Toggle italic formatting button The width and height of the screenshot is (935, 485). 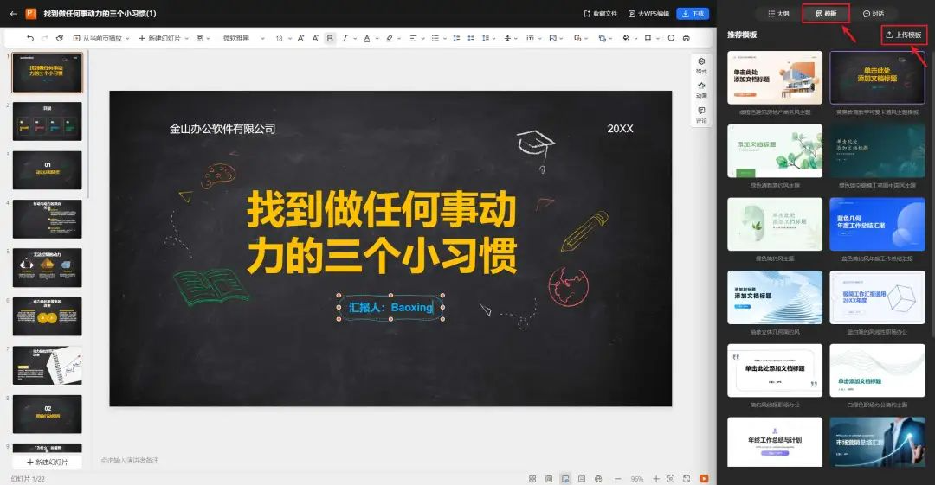[x=344, y=38]
